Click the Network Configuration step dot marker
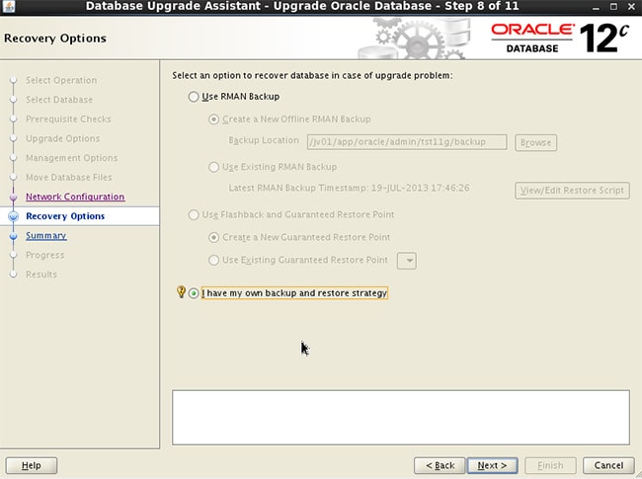Screen dimensions: 642x479 click(13, 197)
